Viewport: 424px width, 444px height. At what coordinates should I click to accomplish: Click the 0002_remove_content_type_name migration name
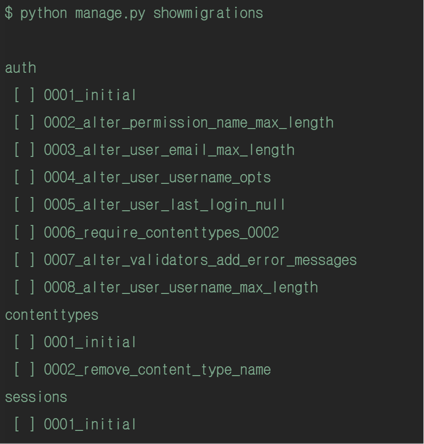(157, 370)
